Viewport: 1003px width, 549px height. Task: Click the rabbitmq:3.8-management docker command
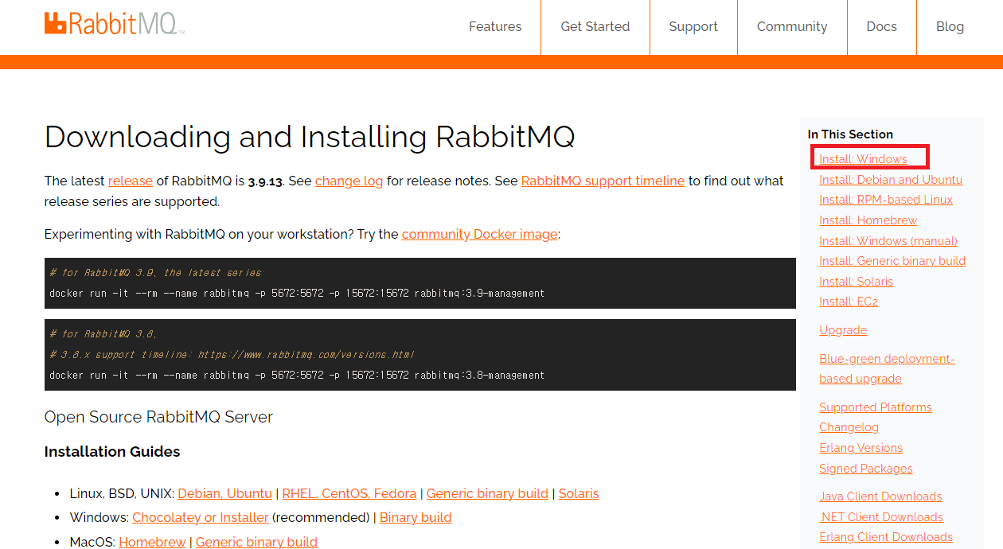click(x=297, y=375)
